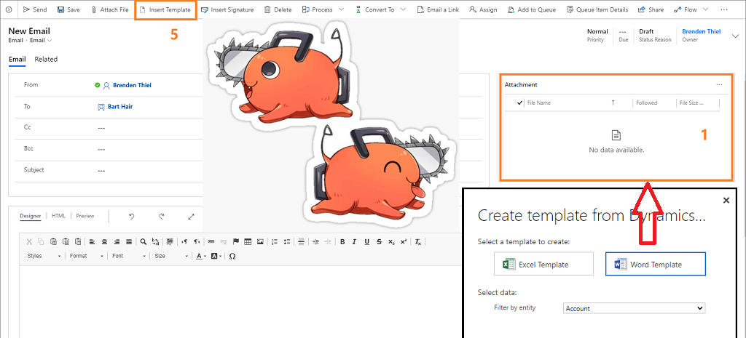This screenshot has height=338, width=746.
Task: Align text left
Action: point(93,241)
